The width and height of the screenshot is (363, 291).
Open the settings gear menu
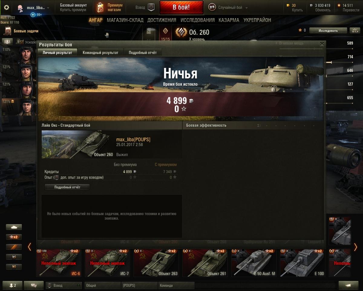click(6, 8)
